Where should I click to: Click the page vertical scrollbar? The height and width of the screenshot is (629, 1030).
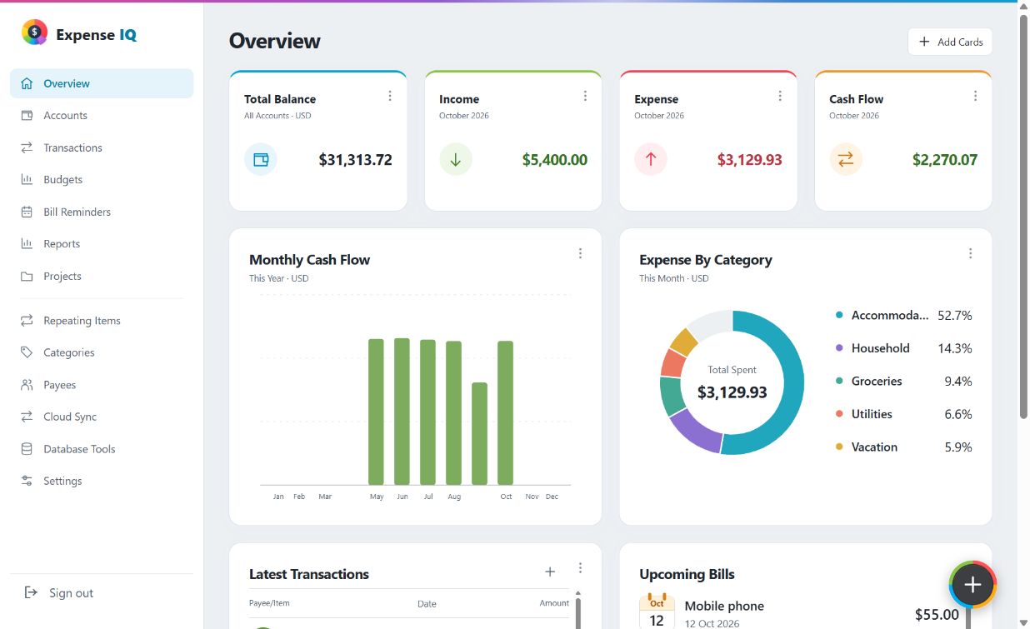click(1023, 217)
